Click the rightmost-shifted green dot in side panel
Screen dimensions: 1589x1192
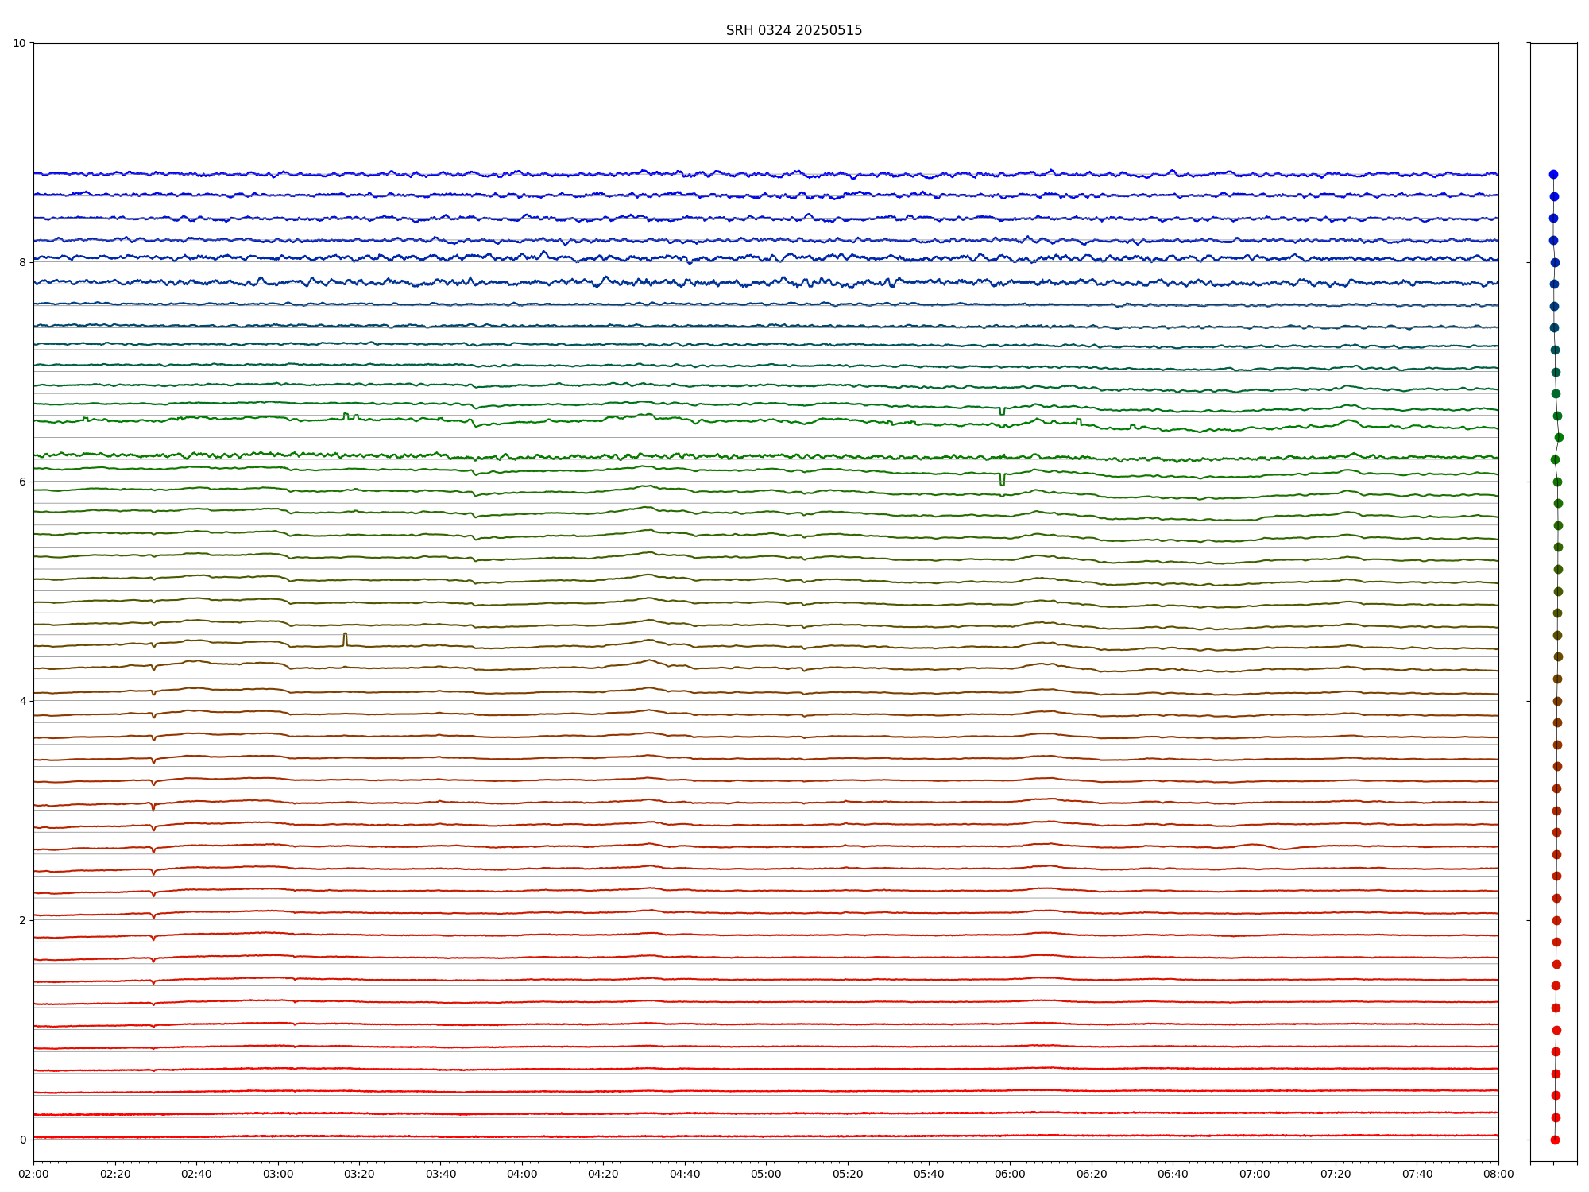coord(1559,437)
